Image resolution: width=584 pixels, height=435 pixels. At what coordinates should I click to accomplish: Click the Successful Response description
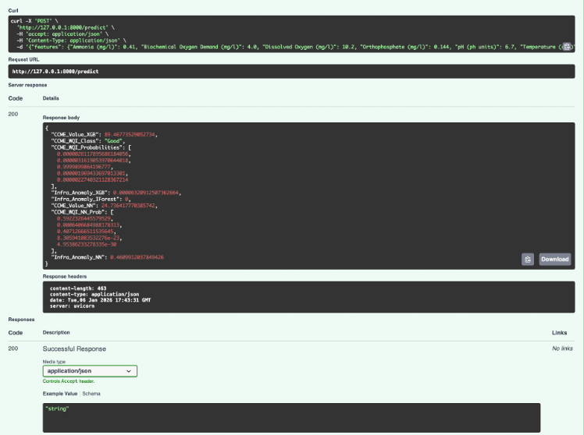(x=74, y=348)
